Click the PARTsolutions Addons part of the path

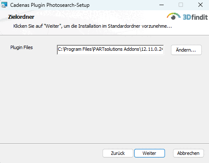116,49
